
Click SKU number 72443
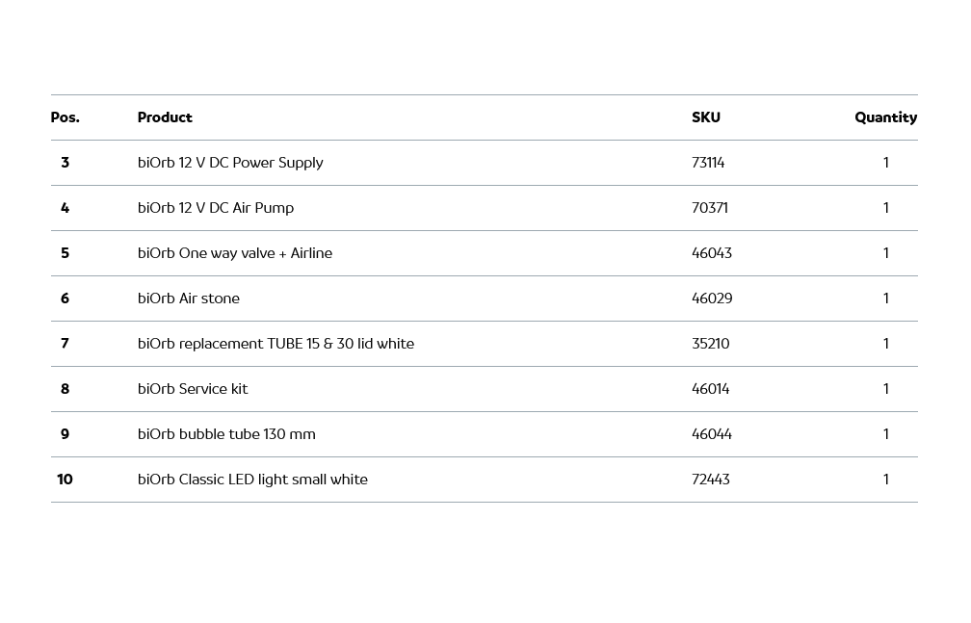711,480
